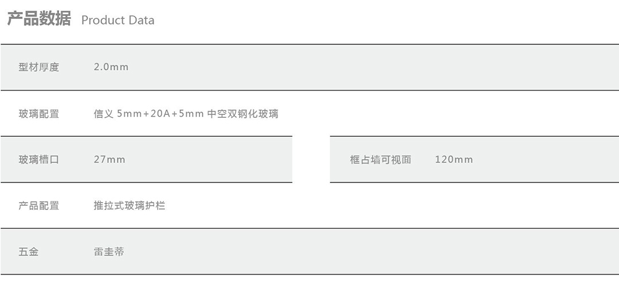The width and height of the screenshot is (619, 285).
Task: Select the first 玻璃配置 row label
Action: (x=39, y=114)
